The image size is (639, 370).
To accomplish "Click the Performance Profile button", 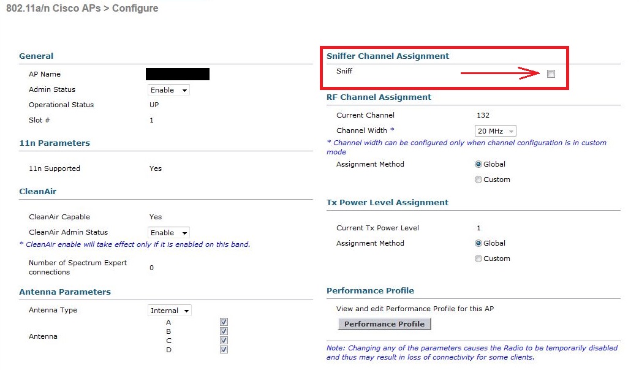I will [x=384, y=324].
